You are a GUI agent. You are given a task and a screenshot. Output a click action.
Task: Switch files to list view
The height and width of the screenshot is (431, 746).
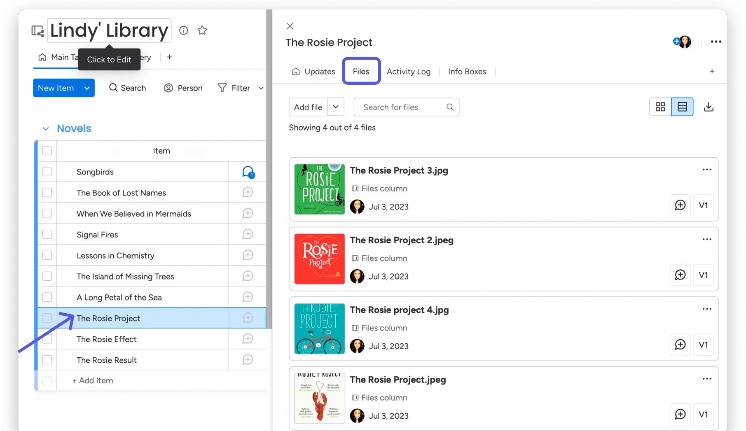682,107
